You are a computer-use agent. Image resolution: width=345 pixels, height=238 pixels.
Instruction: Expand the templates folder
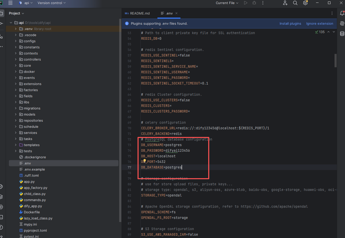click(16, 145)
